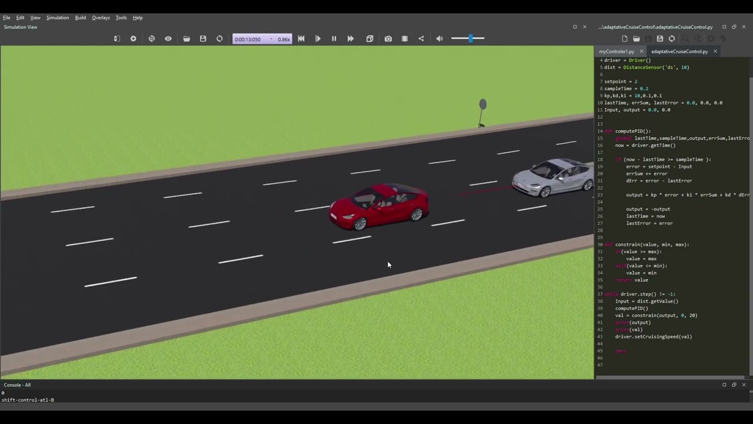
Task: Pause the running simulation
Action: pyautogui.click(x=334, y=38)
